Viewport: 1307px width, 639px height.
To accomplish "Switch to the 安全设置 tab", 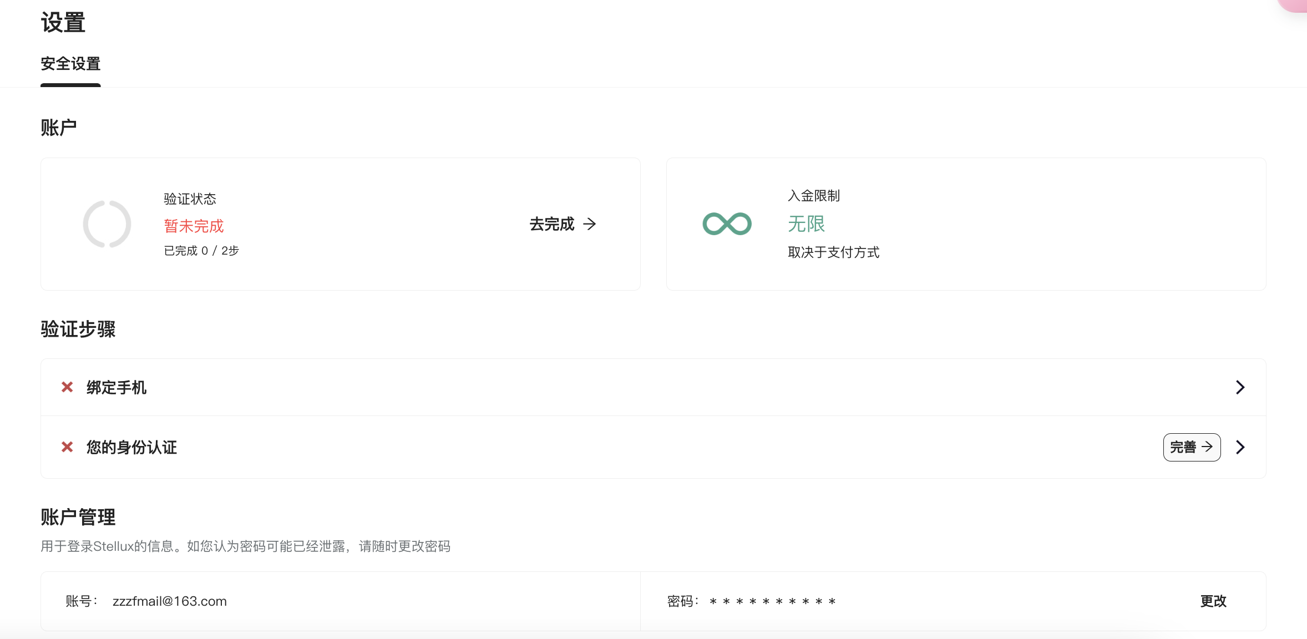I will pyautogui.click(x=70, y=64).
